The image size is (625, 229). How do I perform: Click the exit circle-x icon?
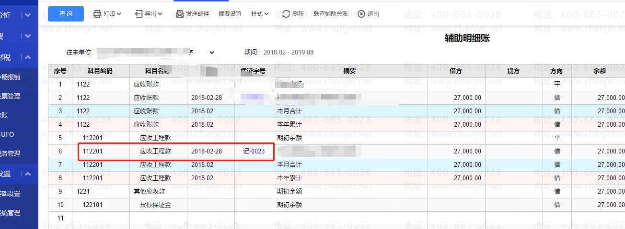pyautogui.click(x=361, y=14)
